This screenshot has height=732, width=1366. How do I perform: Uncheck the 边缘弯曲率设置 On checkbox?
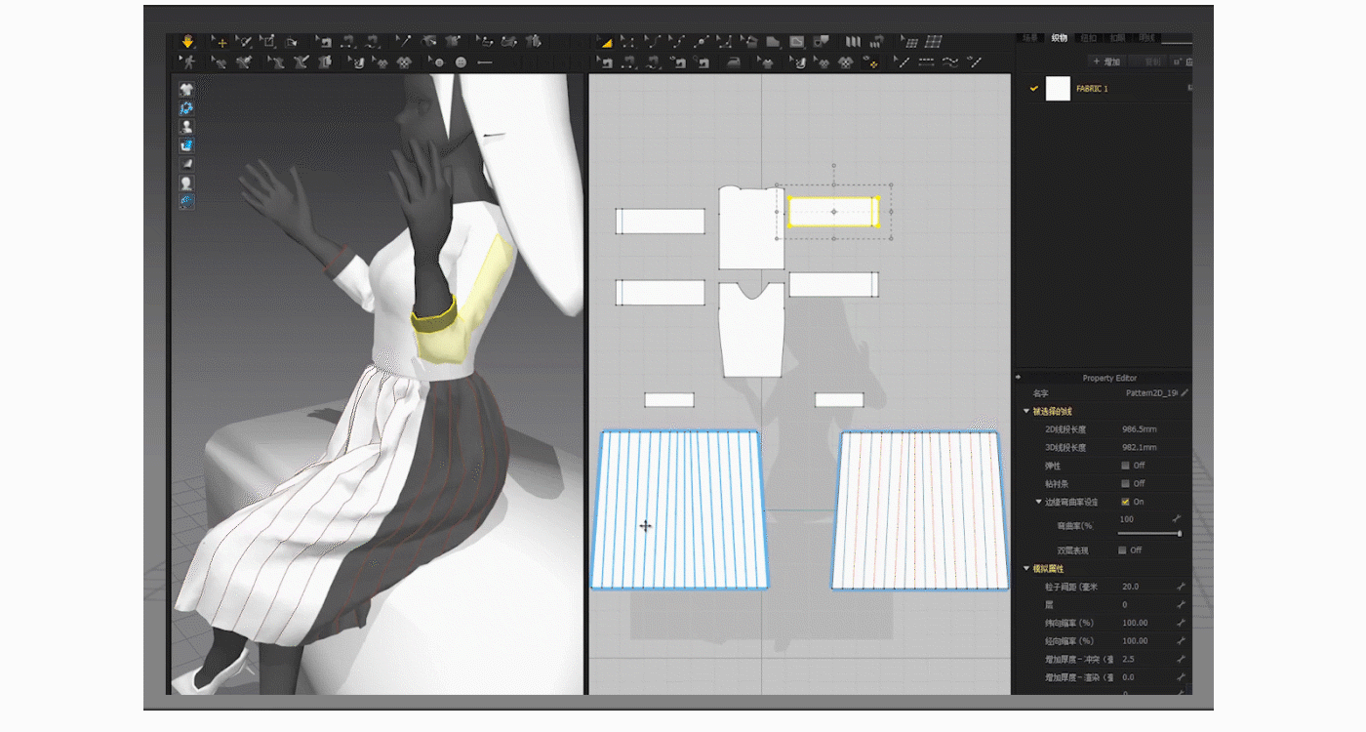pos(1125,502)
